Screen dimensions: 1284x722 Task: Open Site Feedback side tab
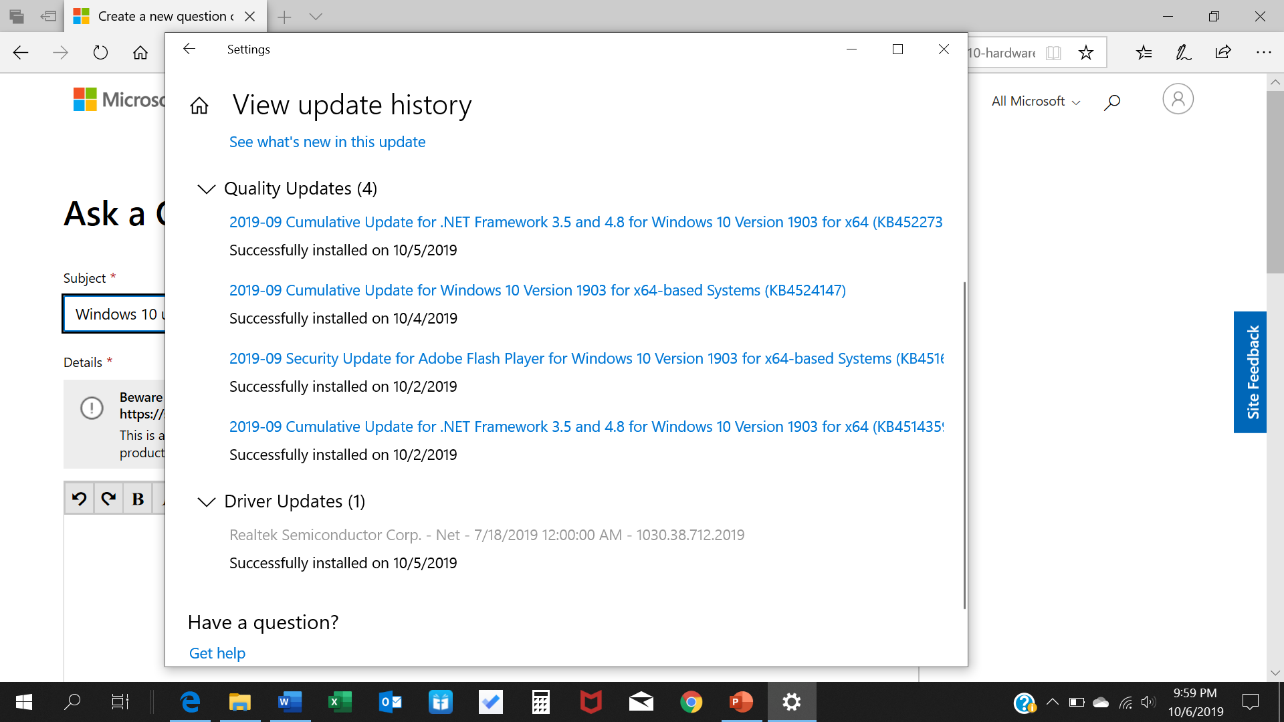coord(1250,372)
